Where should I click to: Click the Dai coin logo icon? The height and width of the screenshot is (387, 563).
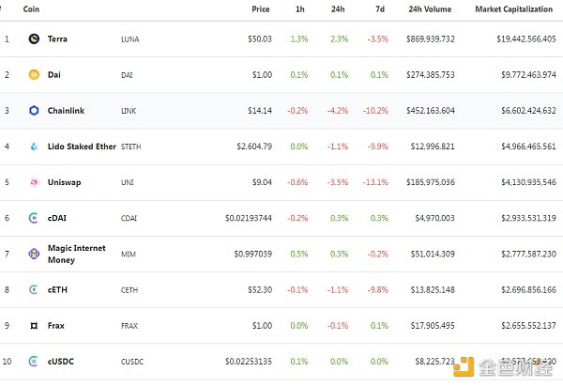[34, 75]
